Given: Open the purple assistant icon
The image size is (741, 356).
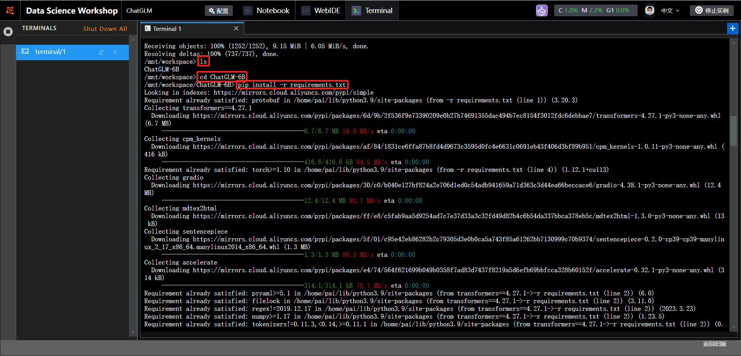Looking at the screenshot, I should 541,10.
